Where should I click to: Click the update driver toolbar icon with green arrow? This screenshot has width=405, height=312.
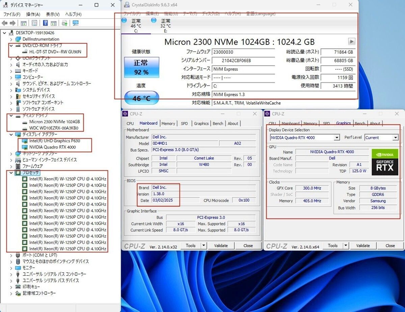coord(64,23)
